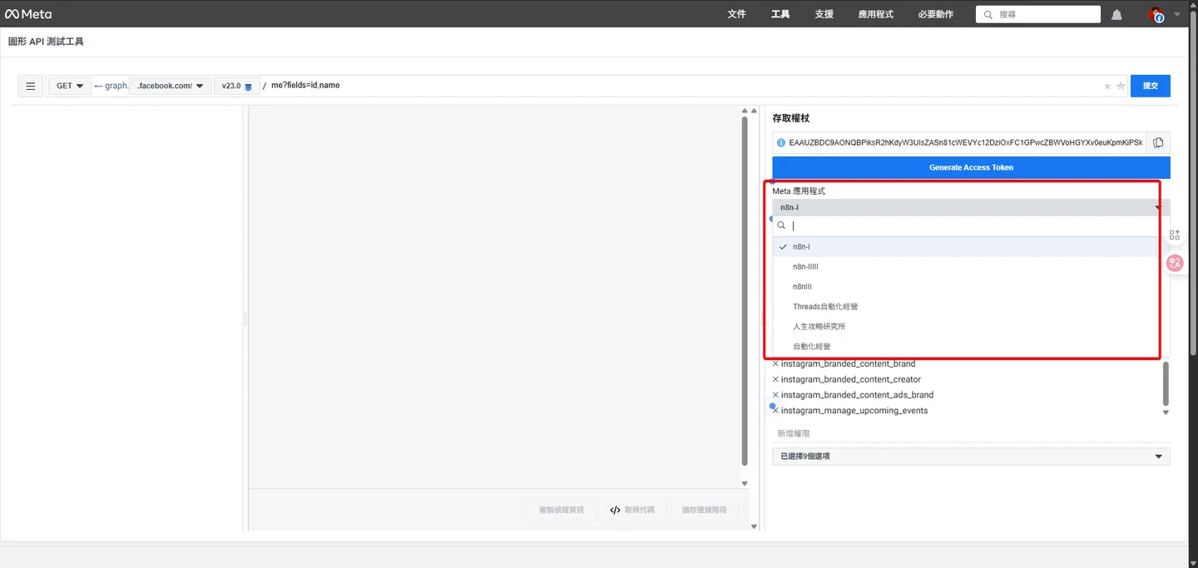Remove instagram_branded_content_brand permission
Viewport: 1198px width, 568px height.
tap(776, 363)
